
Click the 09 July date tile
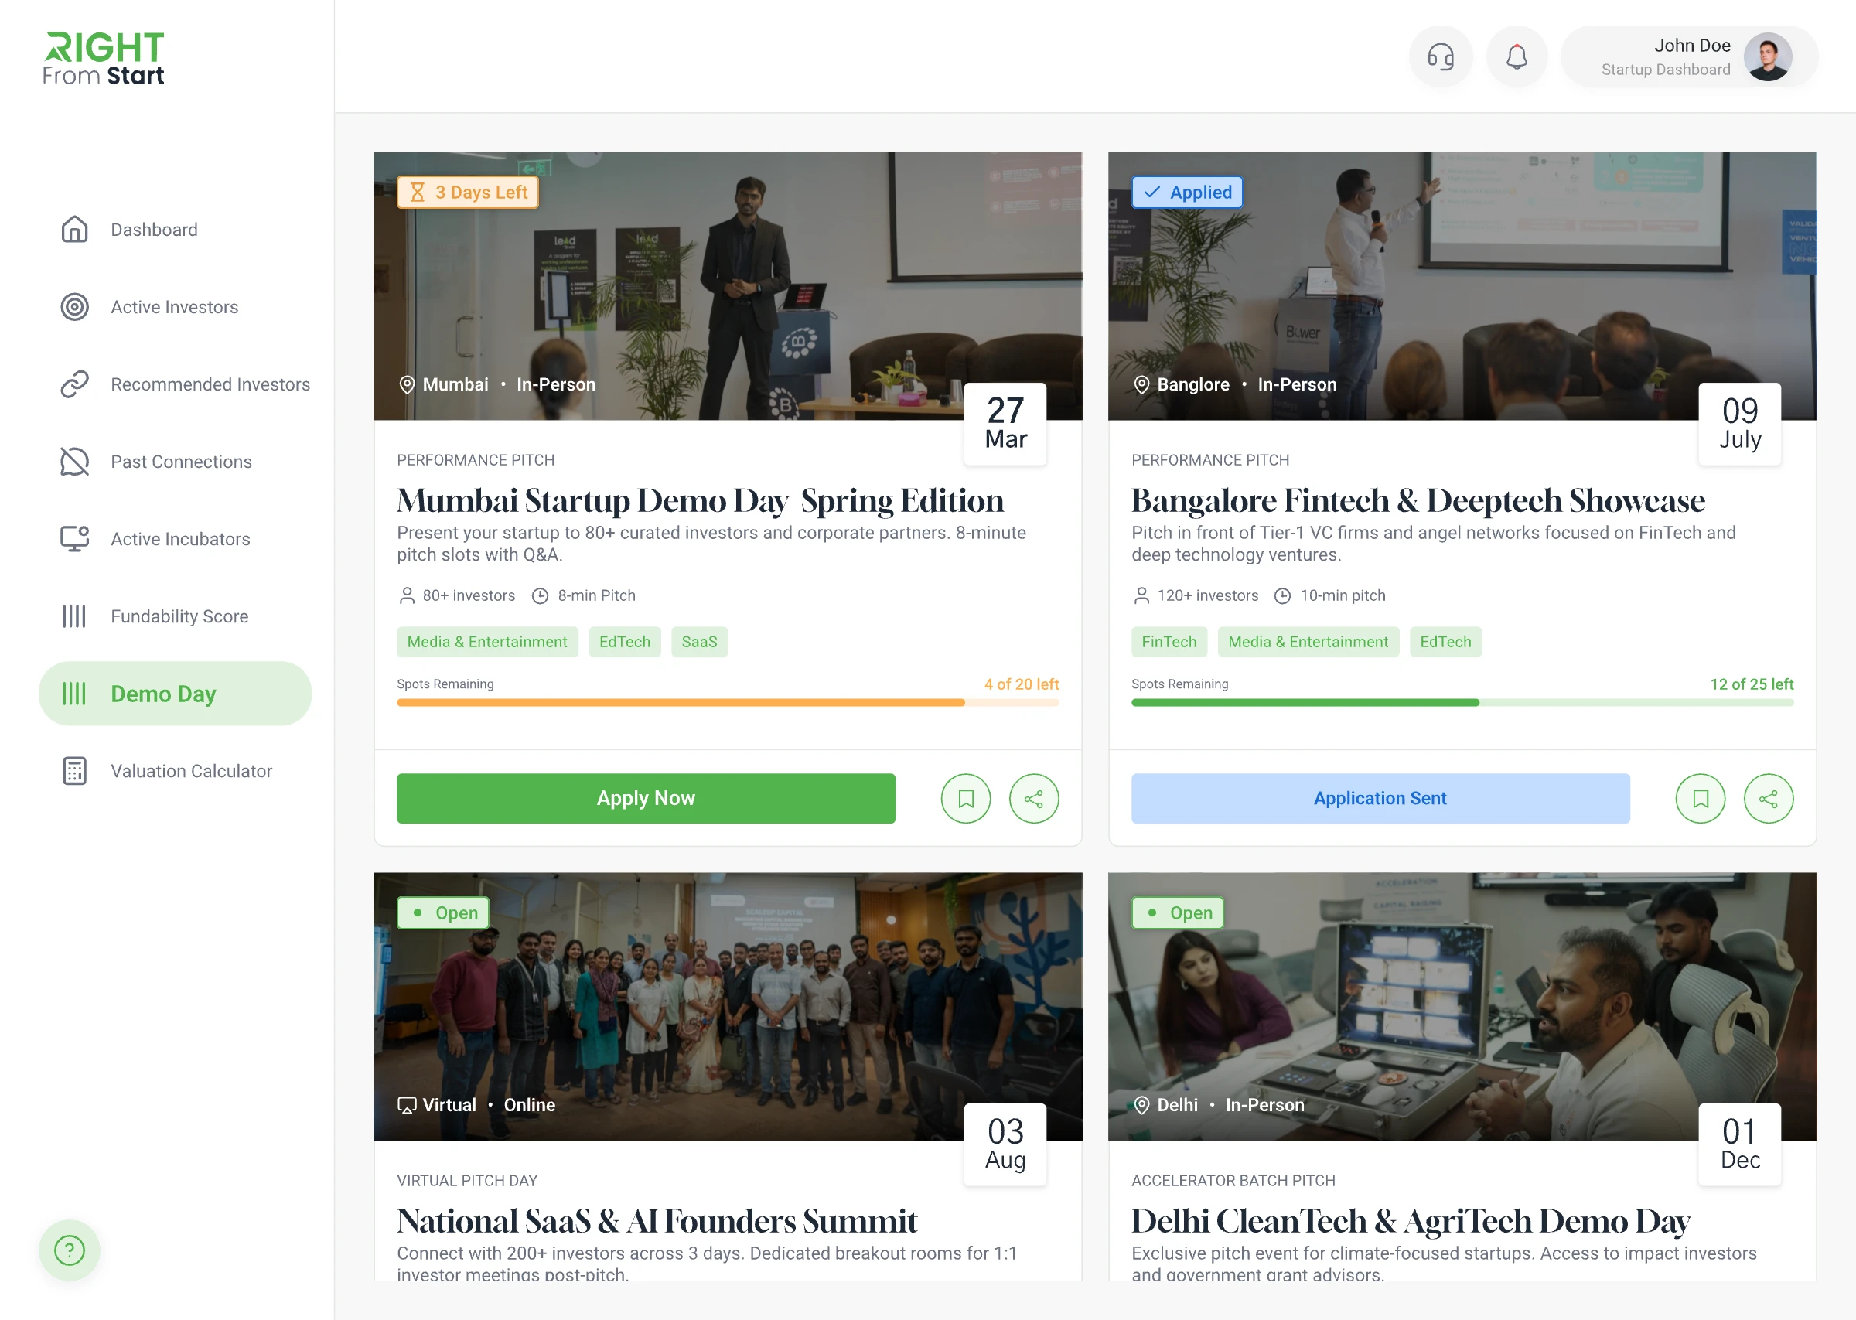[1739, 424]
